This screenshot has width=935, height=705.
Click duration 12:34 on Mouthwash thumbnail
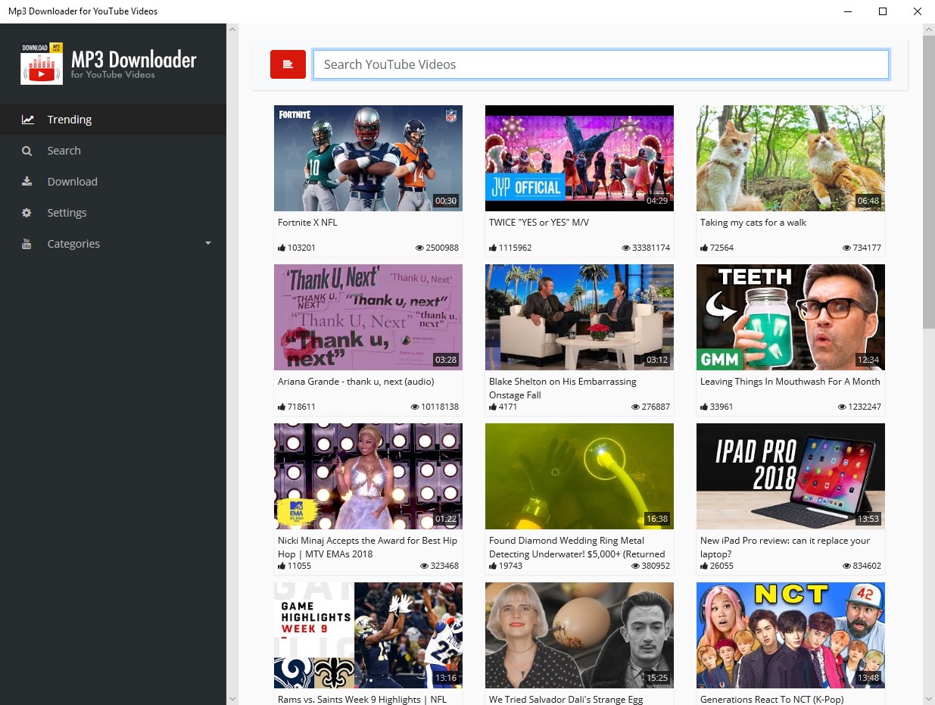click(868, 360)
